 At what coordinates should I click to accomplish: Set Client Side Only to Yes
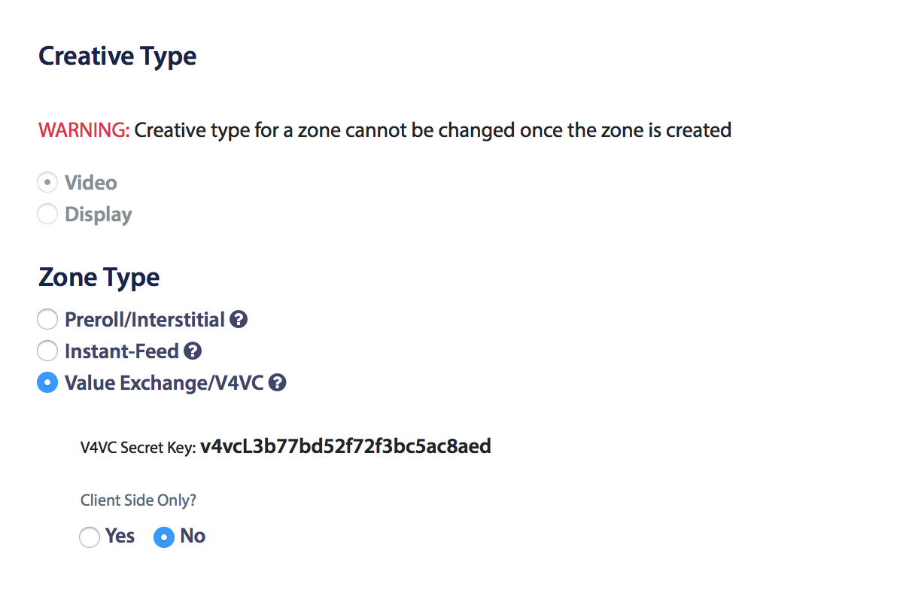tap(90, 537)
